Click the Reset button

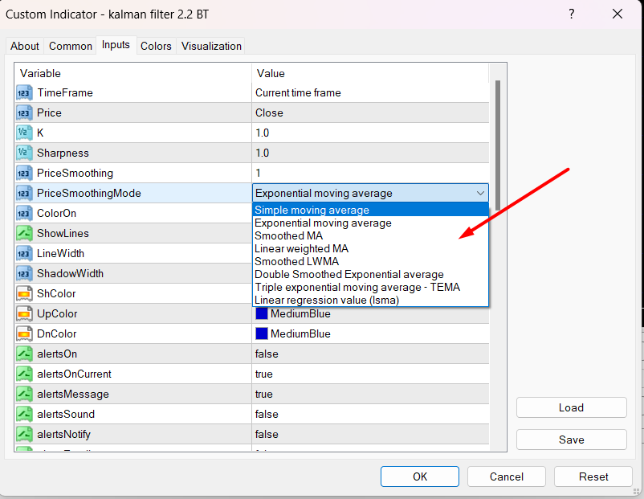[593, 477]
